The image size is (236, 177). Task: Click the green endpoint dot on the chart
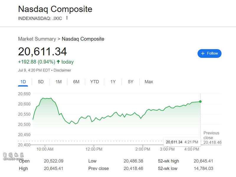coord(200,102)
